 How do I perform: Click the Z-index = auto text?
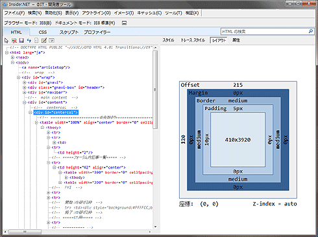coord(275,204)
